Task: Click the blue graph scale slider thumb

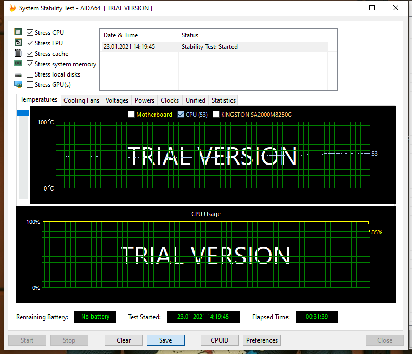Action: (x=23, y=113)
